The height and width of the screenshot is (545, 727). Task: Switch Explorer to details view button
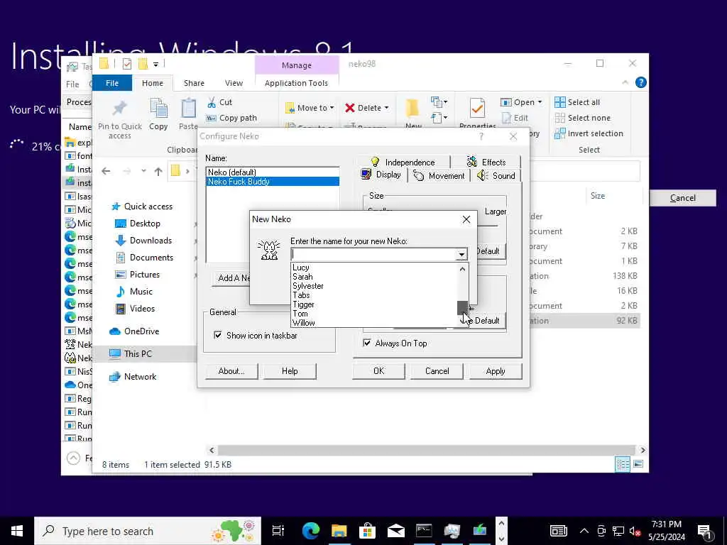622,464
